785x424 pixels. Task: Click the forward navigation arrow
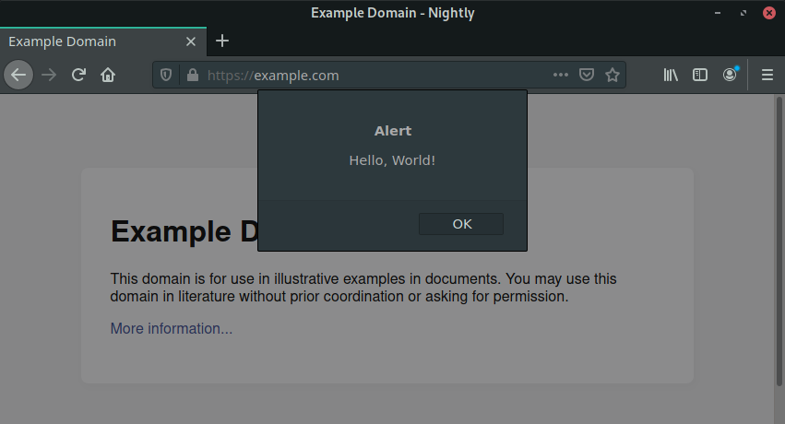point(49,76)
